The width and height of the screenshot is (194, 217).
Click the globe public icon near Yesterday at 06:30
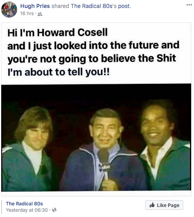click(x=54, y=210)
